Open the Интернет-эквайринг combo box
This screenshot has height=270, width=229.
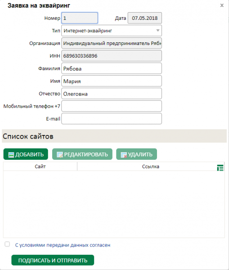pos(112,31)
